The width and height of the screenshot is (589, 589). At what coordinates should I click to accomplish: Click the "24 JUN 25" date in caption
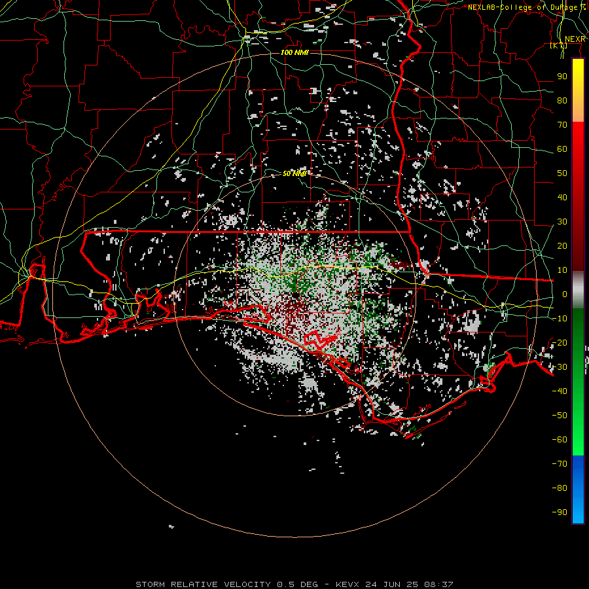(392, 584)
